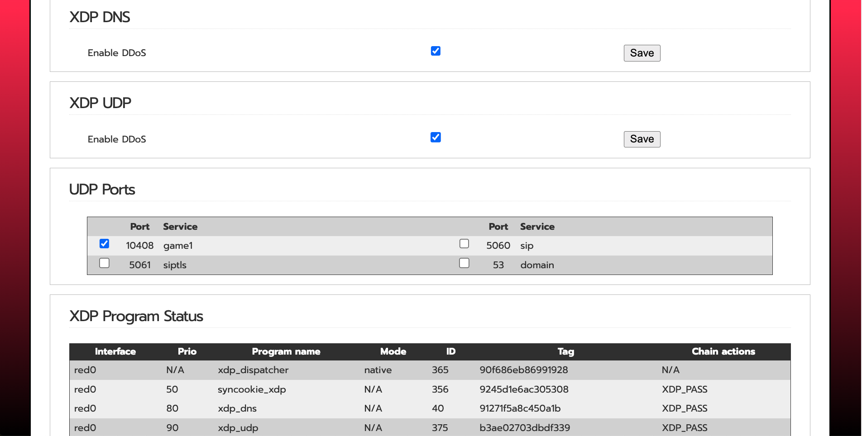862x436 pixels.
Task: Enable the port 5060 sip checkbox
Action: [x=464, y=244]
